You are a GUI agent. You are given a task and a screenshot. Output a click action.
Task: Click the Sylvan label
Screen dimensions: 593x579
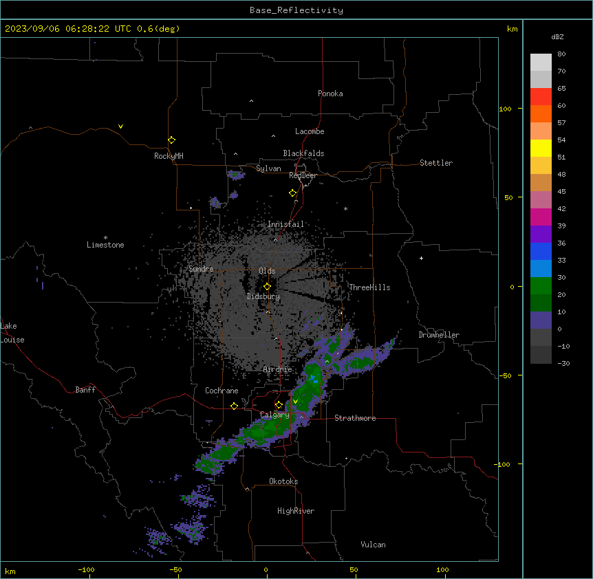pyautogui.click(x=268, y=168)
